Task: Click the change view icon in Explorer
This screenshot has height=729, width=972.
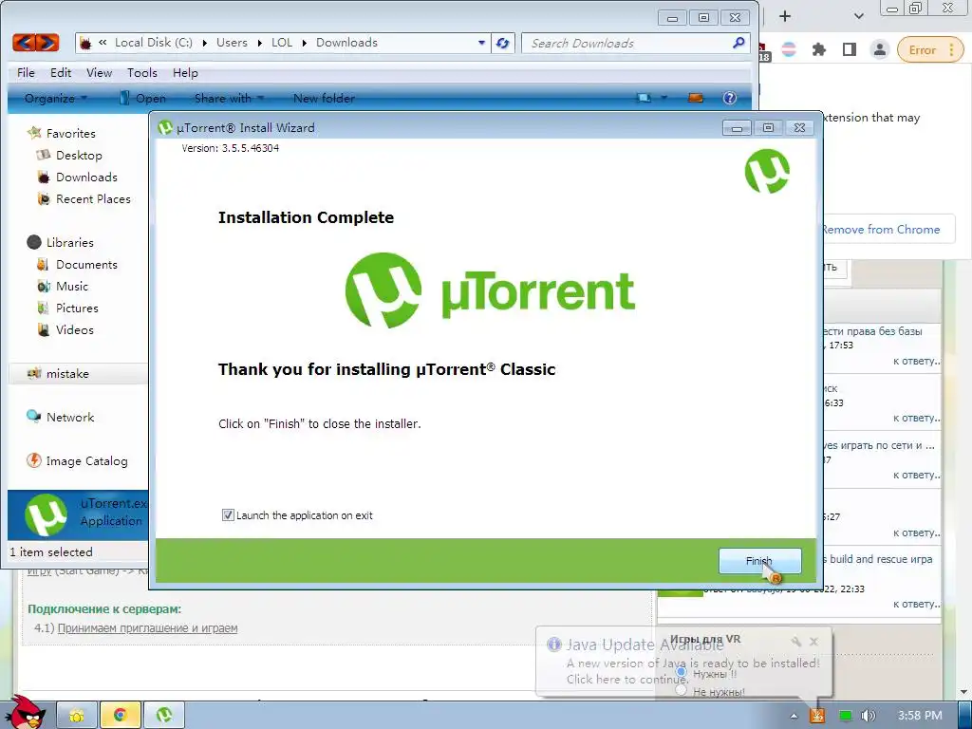Action: click(x=645, y=98)
